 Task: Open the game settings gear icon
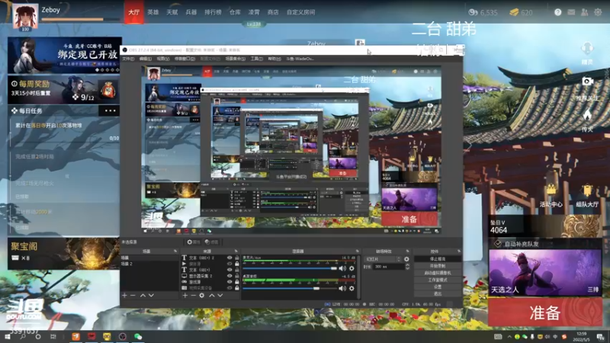point(598,12)
